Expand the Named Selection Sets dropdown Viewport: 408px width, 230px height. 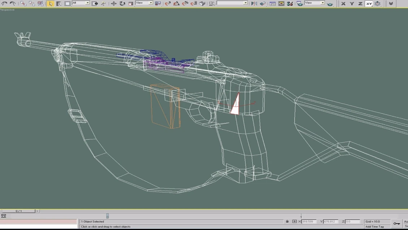pyautogui.click(x=232, y=3)
